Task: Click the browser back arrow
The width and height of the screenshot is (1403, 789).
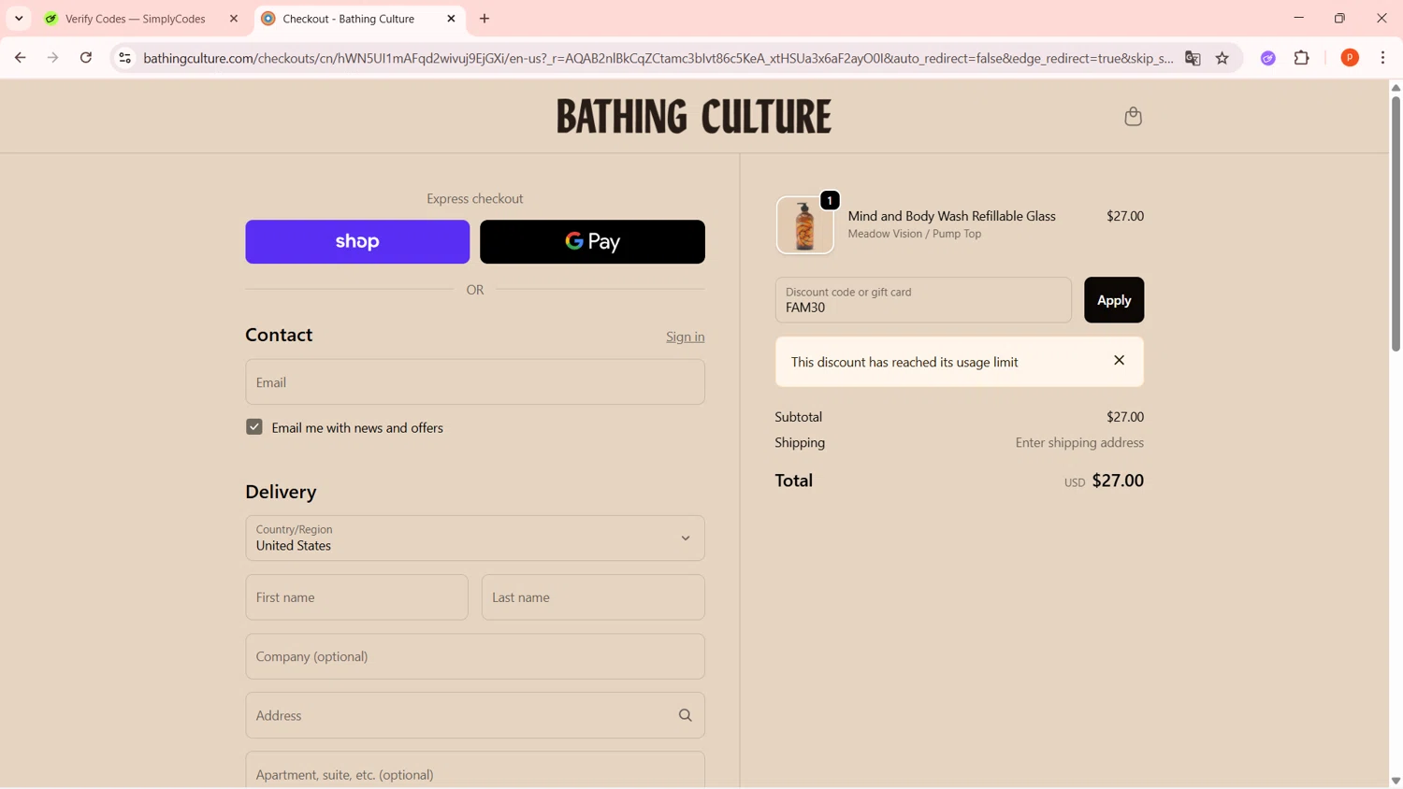Action: 20,58
